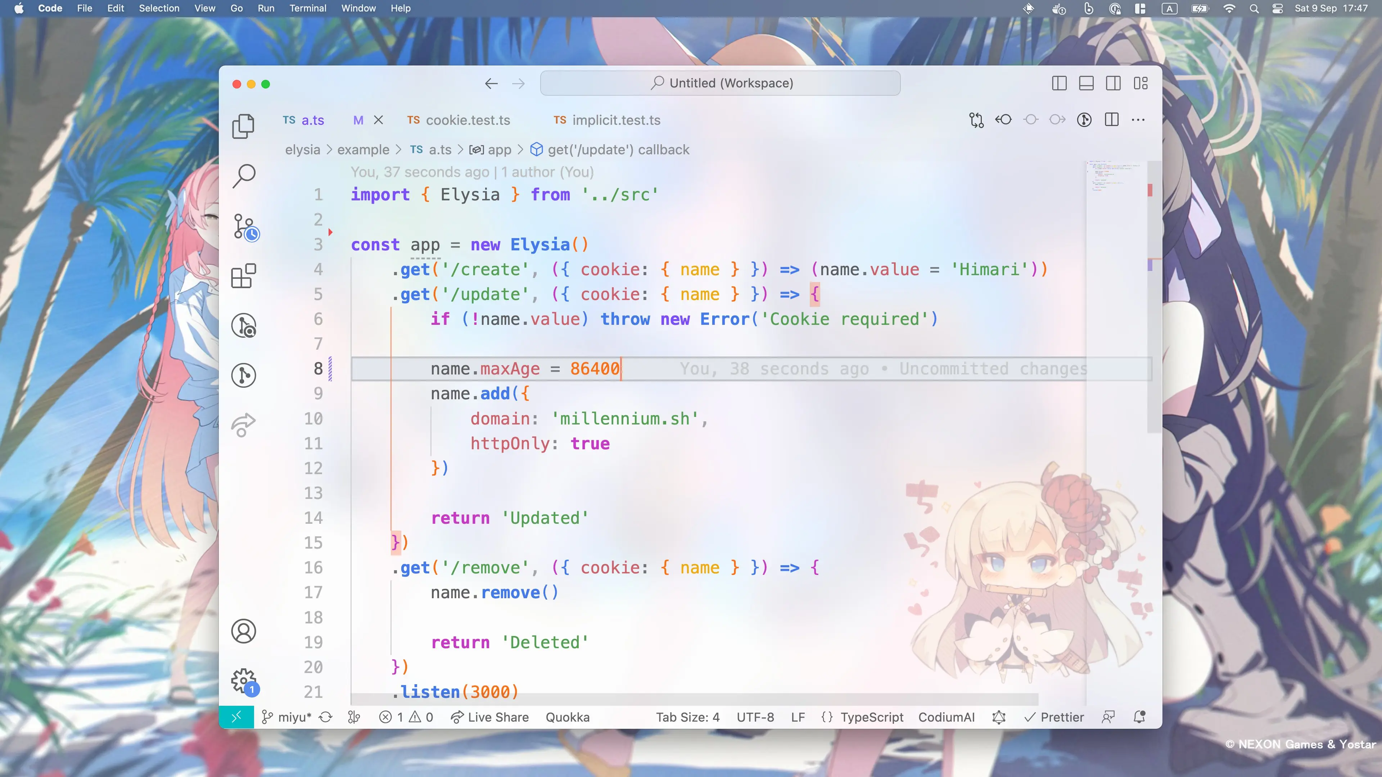Open the feedback/accounts status bar icon
The image size is (1382, 777).
tap(1108, 717)
